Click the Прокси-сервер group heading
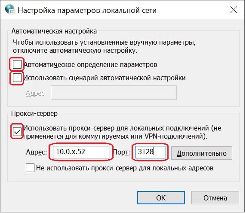The height and width of the screenshot is (213, 245). (34, 114)
